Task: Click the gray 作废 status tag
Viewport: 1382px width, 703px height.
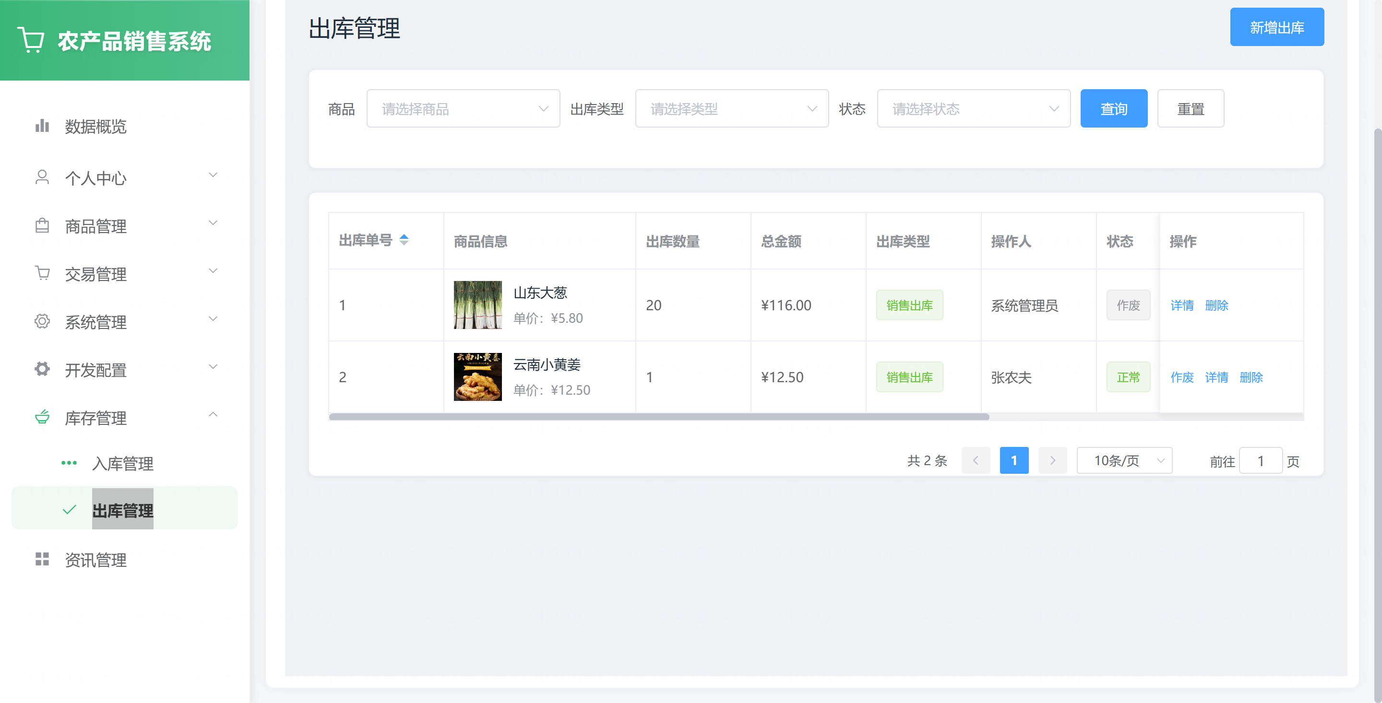Action: 1128,305
